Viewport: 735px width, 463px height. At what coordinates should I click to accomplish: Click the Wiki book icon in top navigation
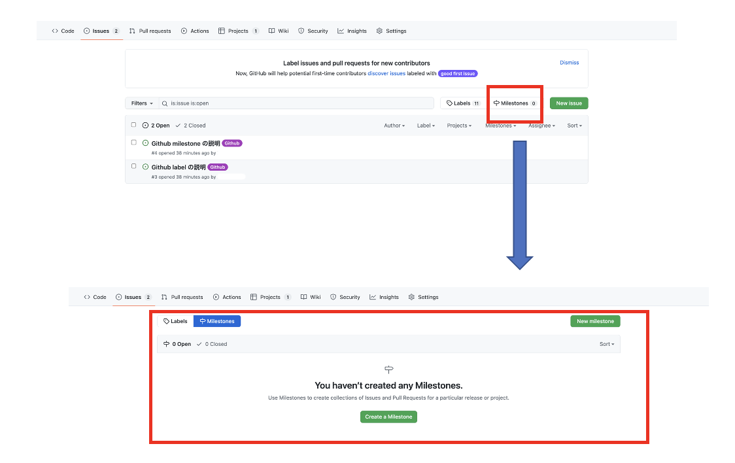(x=271, y=31)
